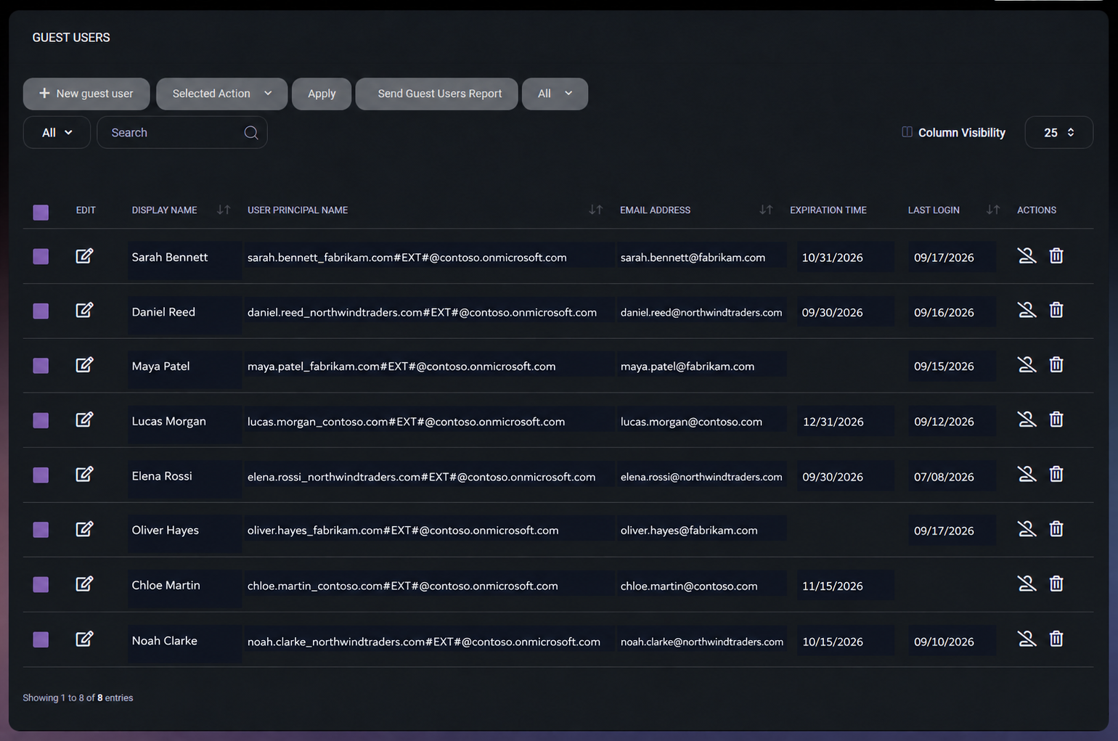Screen dimensions: 1118x741
Task: Open the All filter dropdown next to Search
Action: click(57, 133)
